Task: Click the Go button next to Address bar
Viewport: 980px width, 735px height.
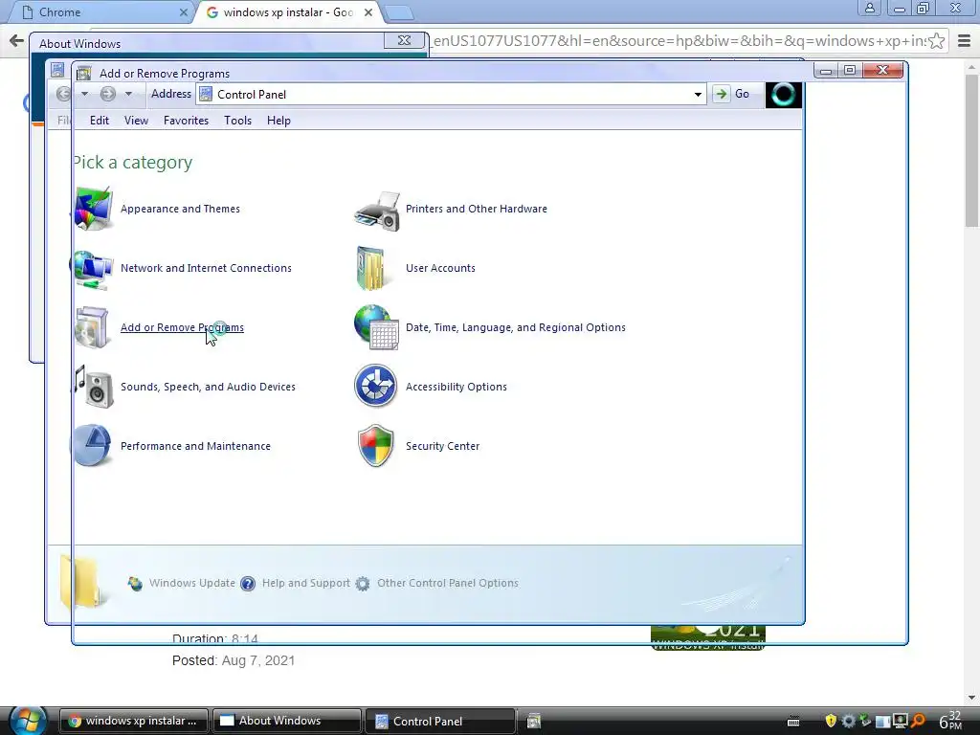Action: pyautogui.click(x=732, y=94)
